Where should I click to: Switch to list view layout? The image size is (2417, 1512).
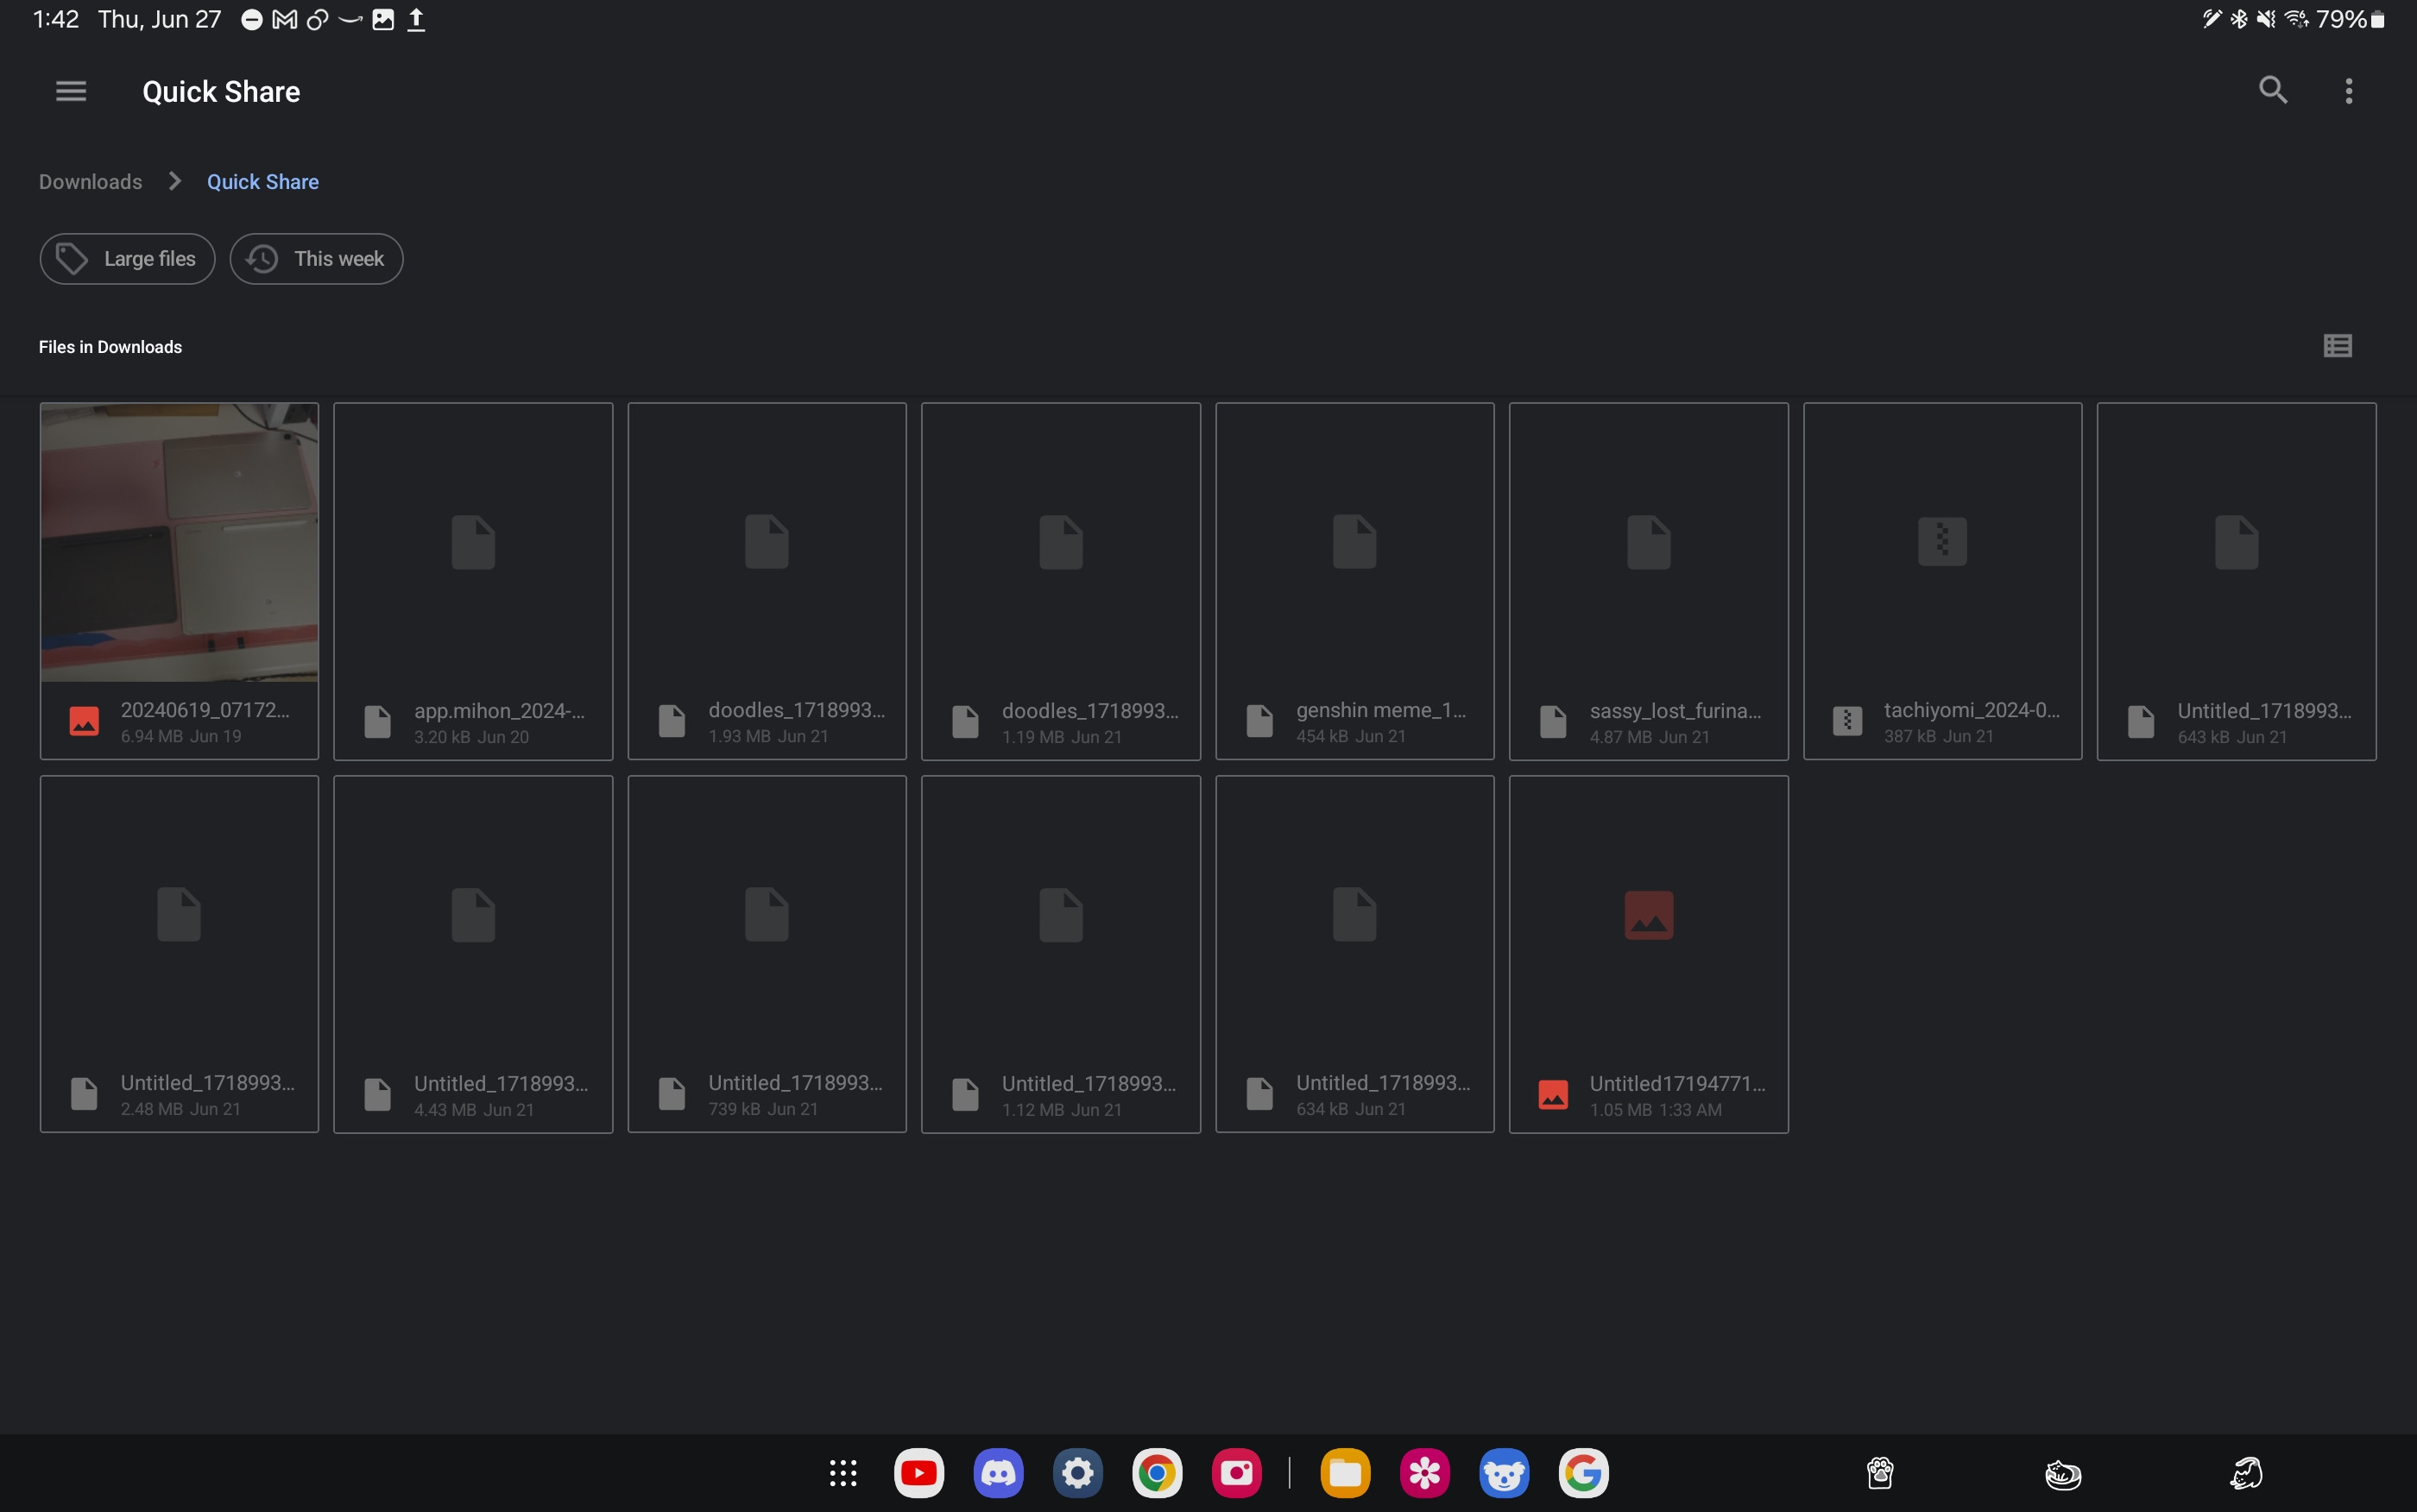click(x=2336, y=346)
